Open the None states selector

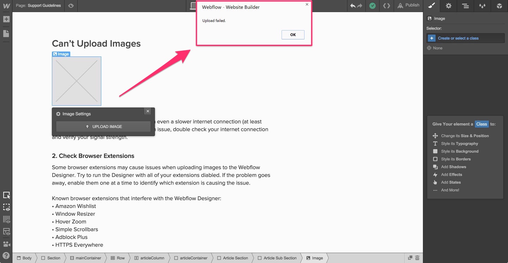(x=437, y=48)
